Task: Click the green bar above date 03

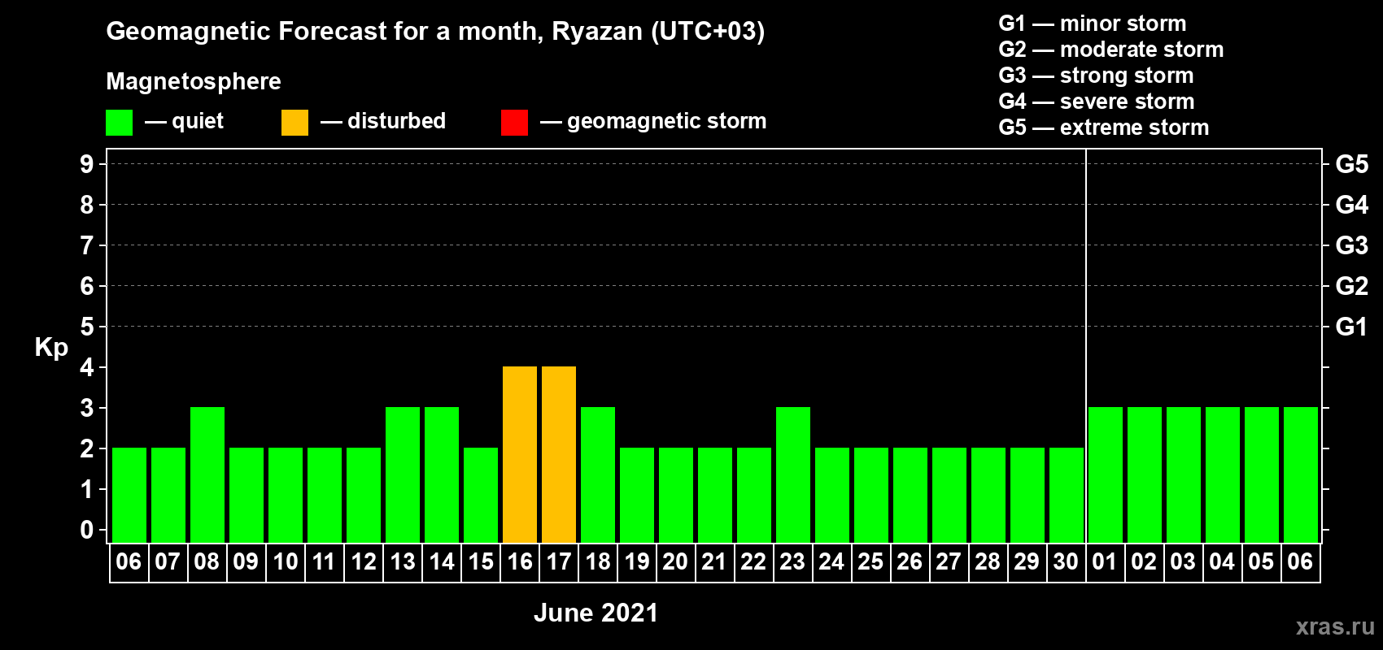Action: point(1184,474)
